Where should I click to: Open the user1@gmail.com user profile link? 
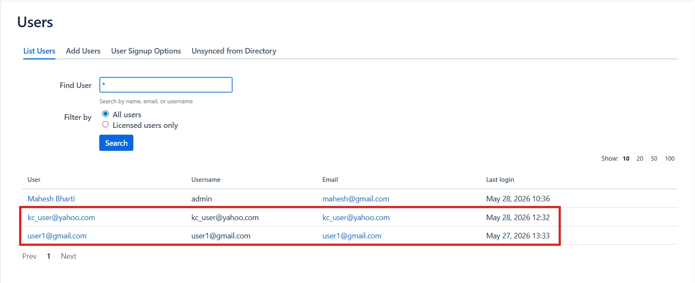(57, 236)
